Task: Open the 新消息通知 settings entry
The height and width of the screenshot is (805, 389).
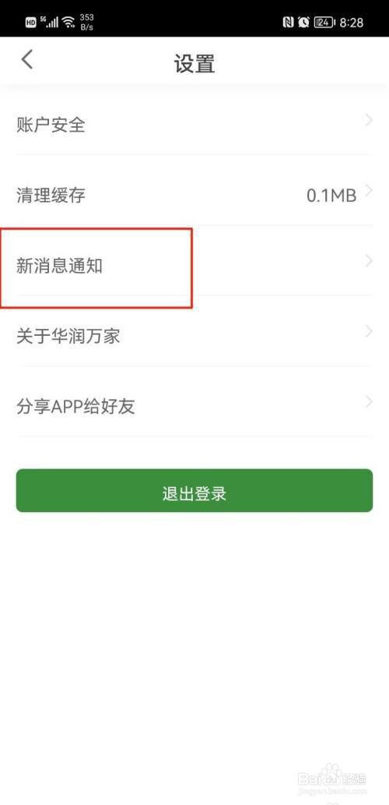Action: [x=194, y=266]
